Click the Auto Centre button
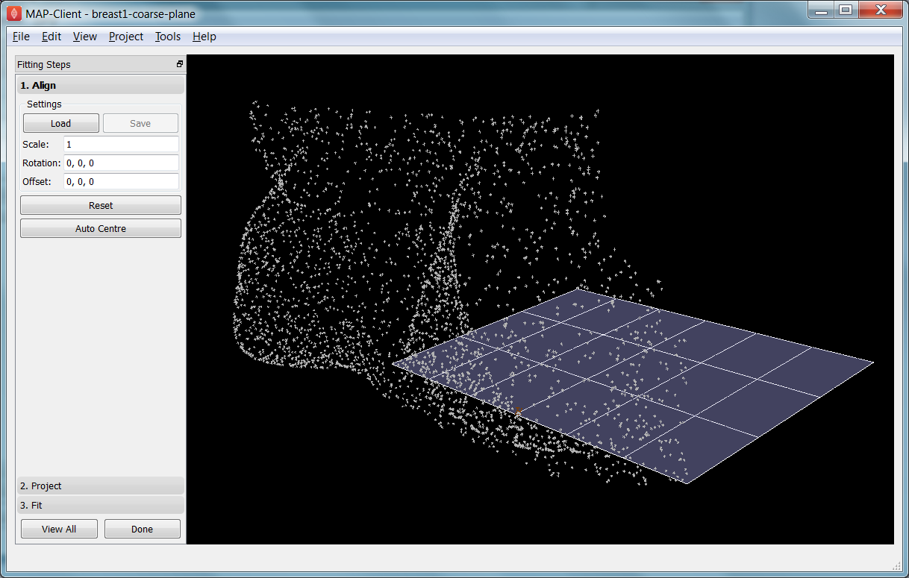This screenshot has height=578, width=909. [x=101, y=228]
